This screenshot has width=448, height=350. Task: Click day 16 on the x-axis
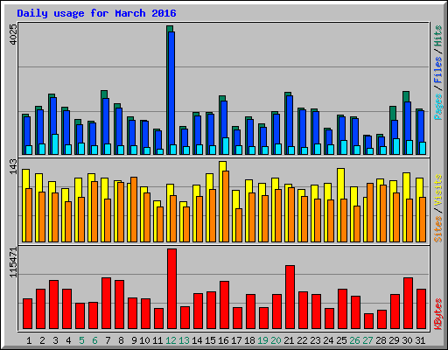tap(223, 340)
